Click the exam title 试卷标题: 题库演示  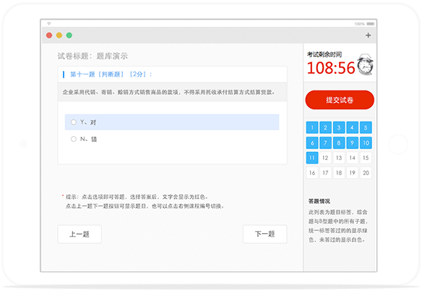click(92, 56)
